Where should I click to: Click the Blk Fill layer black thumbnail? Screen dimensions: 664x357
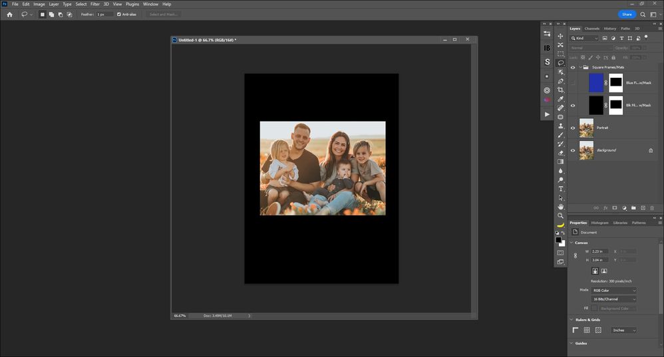pos(596,105)
